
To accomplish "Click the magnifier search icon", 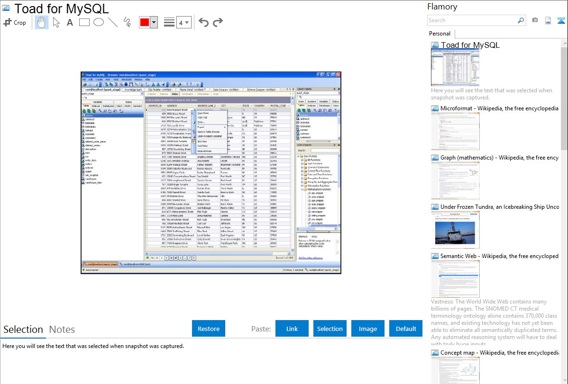I will pos(521,20).
